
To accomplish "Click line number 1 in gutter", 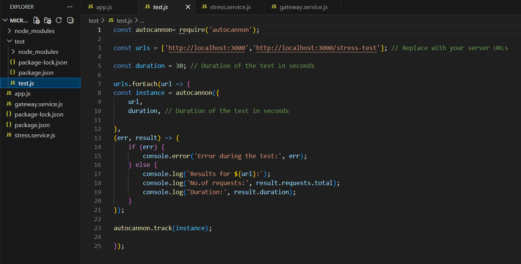I will pyautogui.click(x=99, y=30).
